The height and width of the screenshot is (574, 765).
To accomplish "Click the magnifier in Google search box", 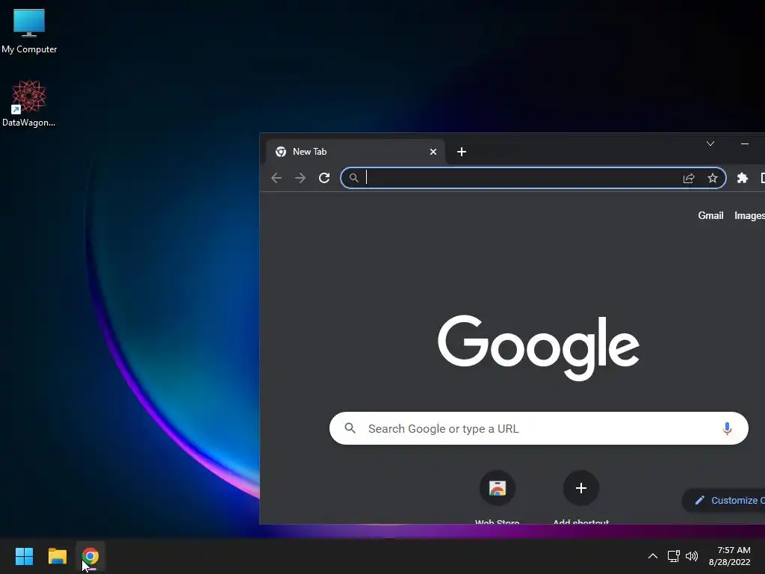I will coord(350,428).
